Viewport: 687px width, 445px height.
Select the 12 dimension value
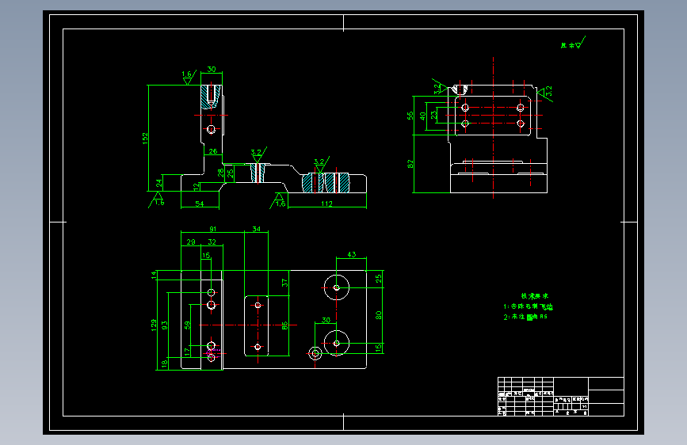point(197,186)
